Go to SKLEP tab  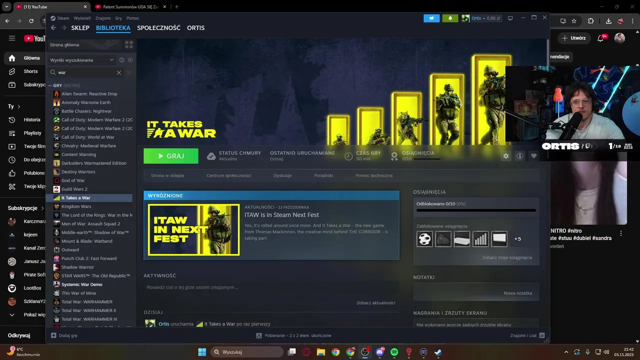(80, 28)
